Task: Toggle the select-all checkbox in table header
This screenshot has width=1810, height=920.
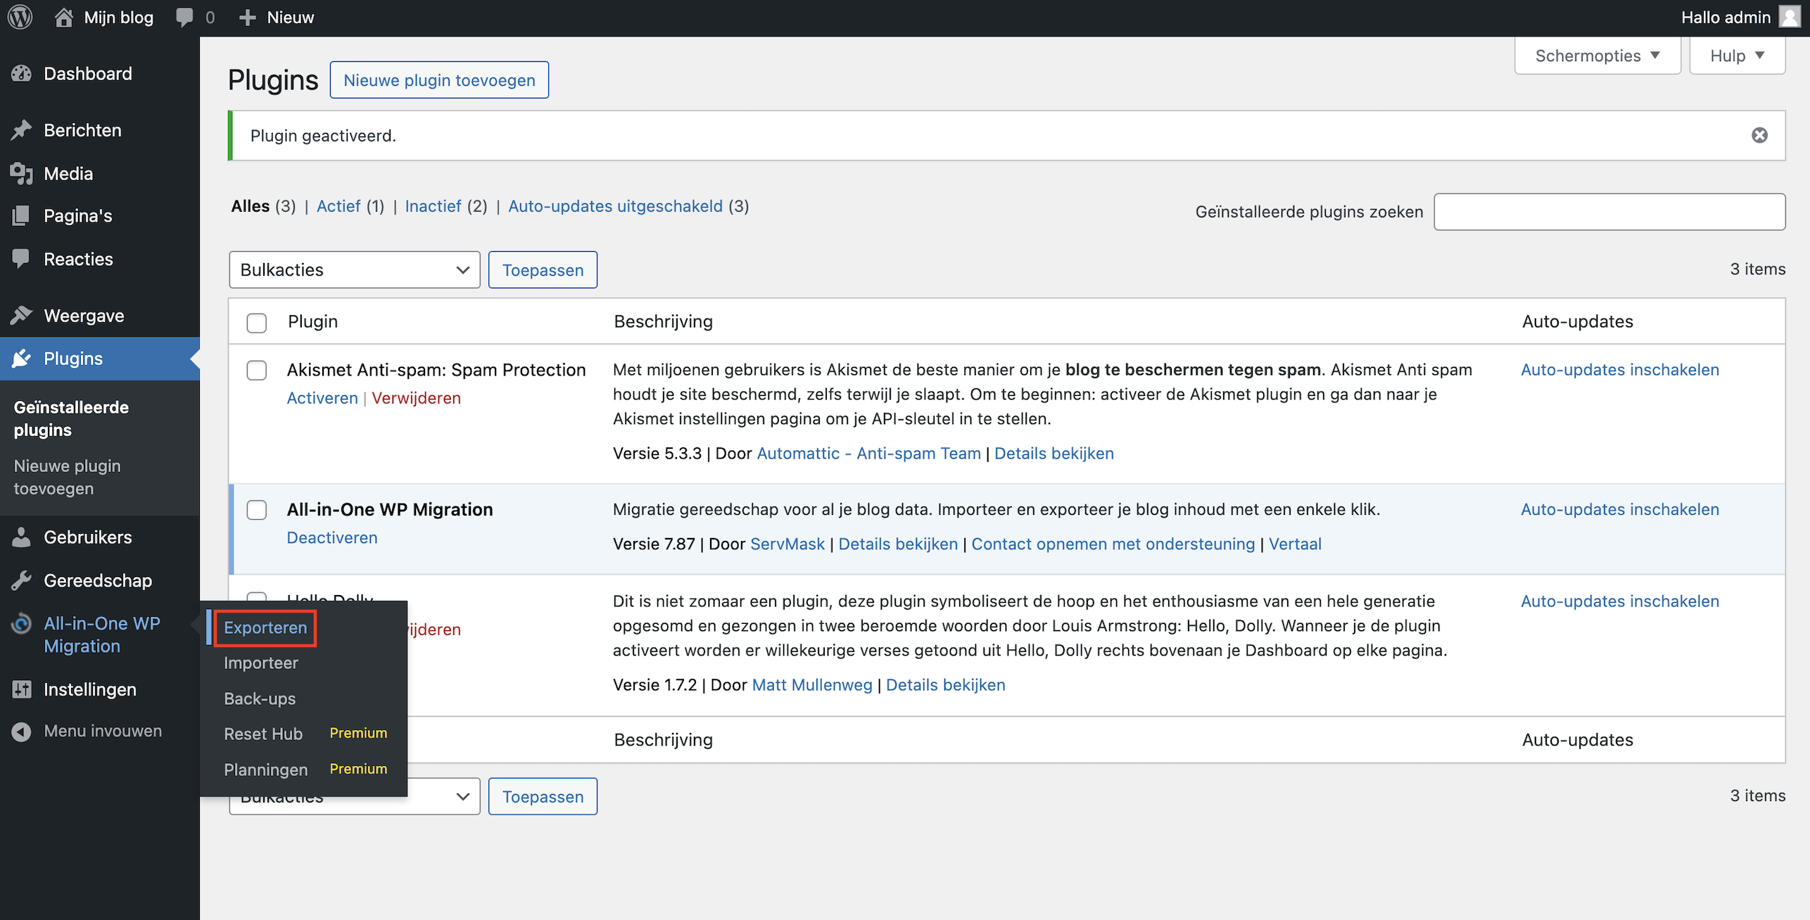Action: pyautogui.click(x=257, y=323)
